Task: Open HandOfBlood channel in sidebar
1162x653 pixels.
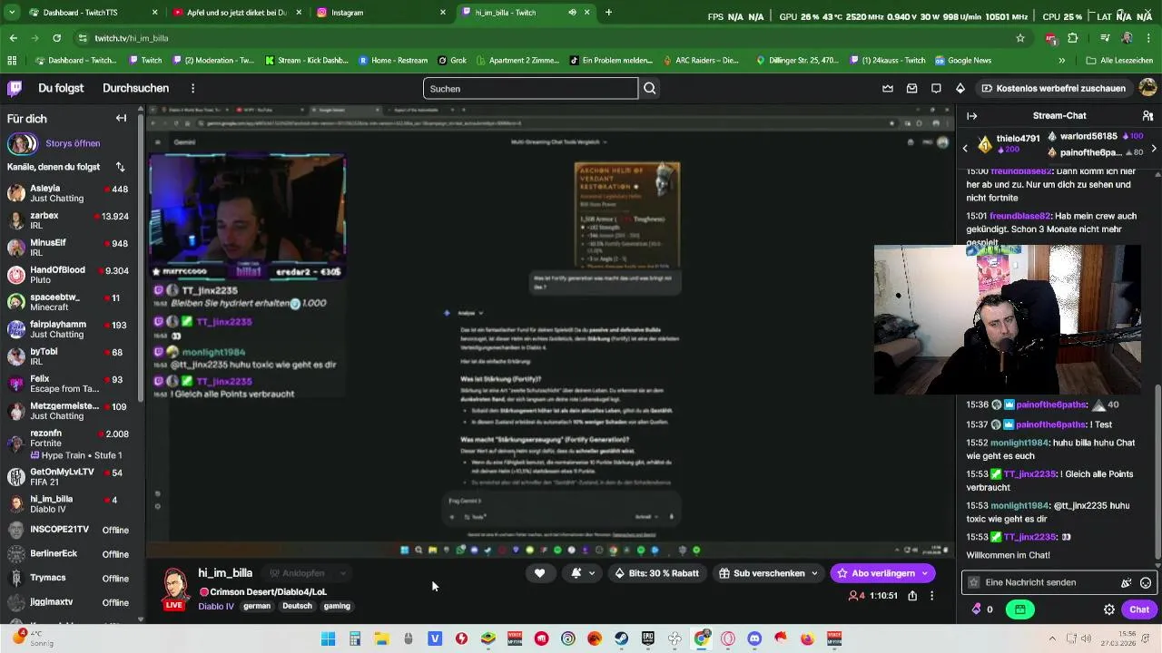Action: pyautogui.click(x=71, y=275)
